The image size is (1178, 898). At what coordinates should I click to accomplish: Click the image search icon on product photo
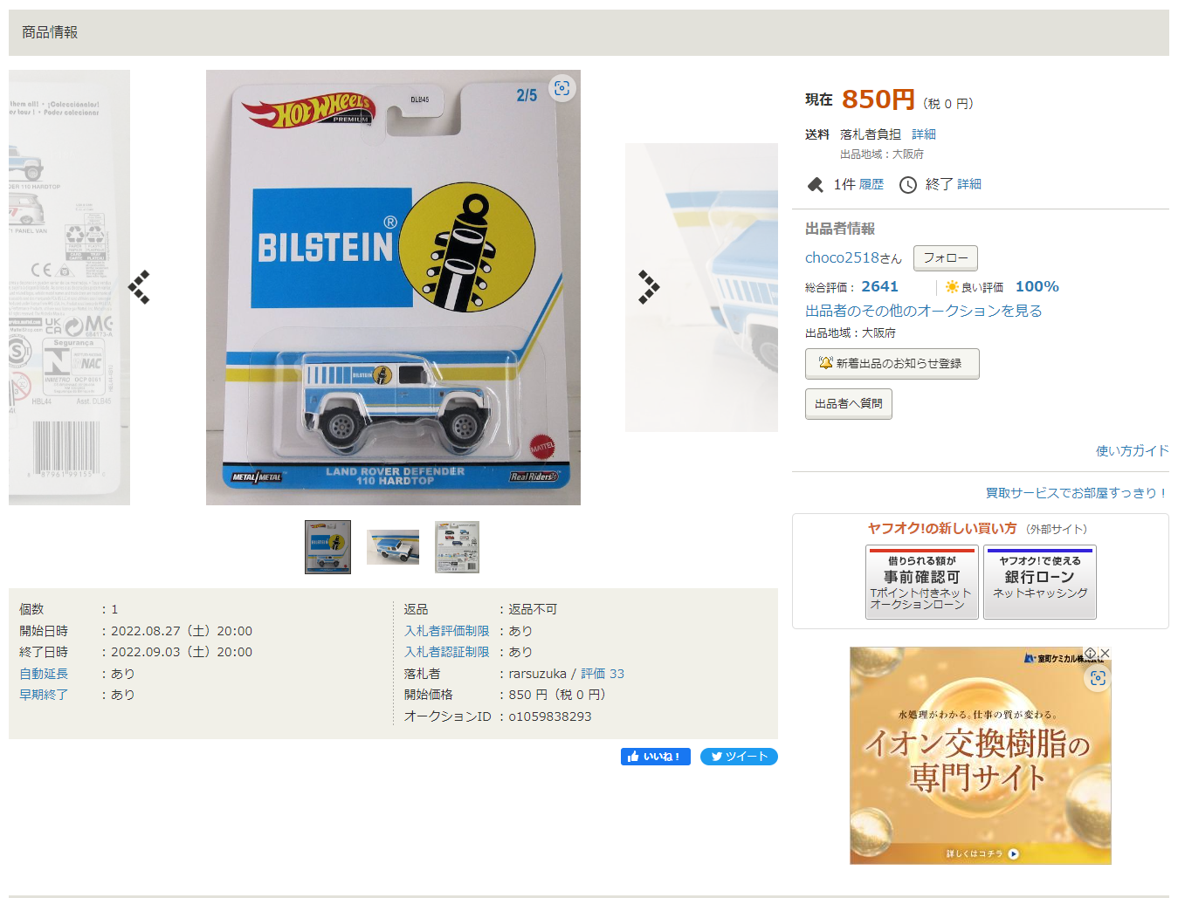pyautogui.click(x=561, y=88)
